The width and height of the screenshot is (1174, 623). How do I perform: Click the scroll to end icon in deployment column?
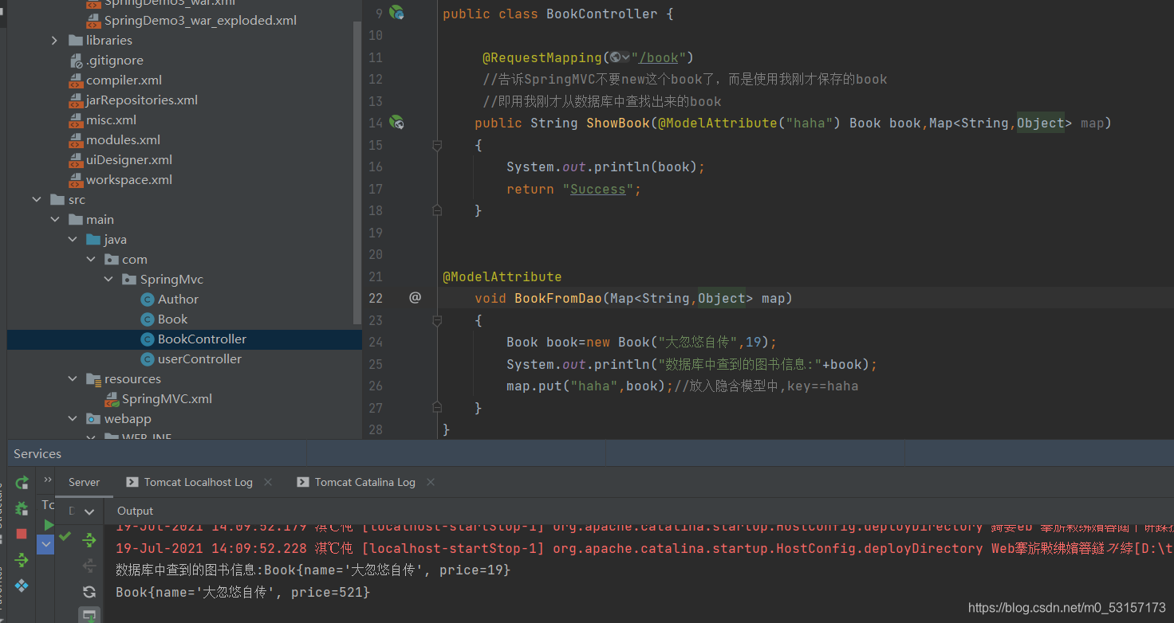pos(89,615)
